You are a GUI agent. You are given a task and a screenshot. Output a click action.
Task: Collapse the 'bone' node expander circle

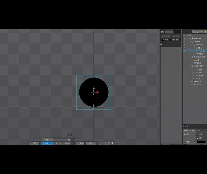[x=194, y=45]
